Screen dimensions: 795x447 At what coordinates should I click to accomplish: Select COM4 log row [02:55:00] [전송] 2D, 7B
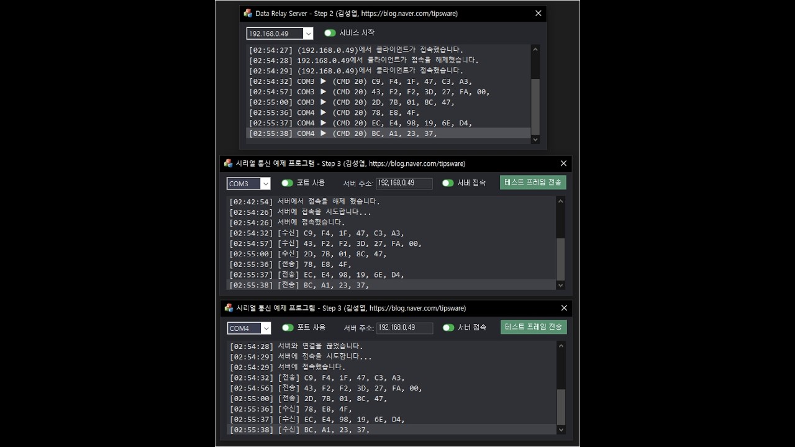tap(392, 399)
